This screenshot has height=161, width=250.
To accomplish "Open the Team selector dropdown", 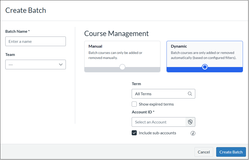I will click(x=35, y=65).
